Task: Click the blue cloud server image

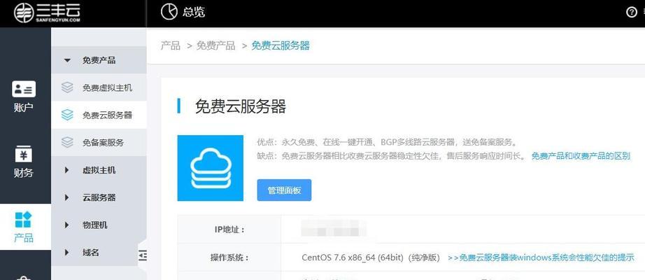Action: click(x=210, y=168)
